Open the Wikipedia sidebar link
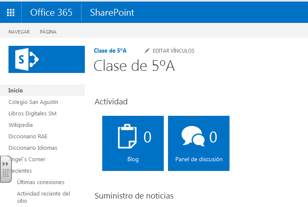The height and width of the screenshot is (207, 308). [21, 125]
